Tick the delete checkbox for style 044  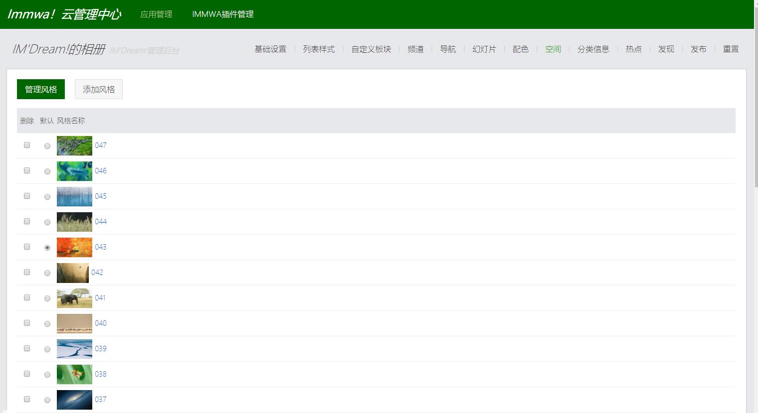point(27,221)
